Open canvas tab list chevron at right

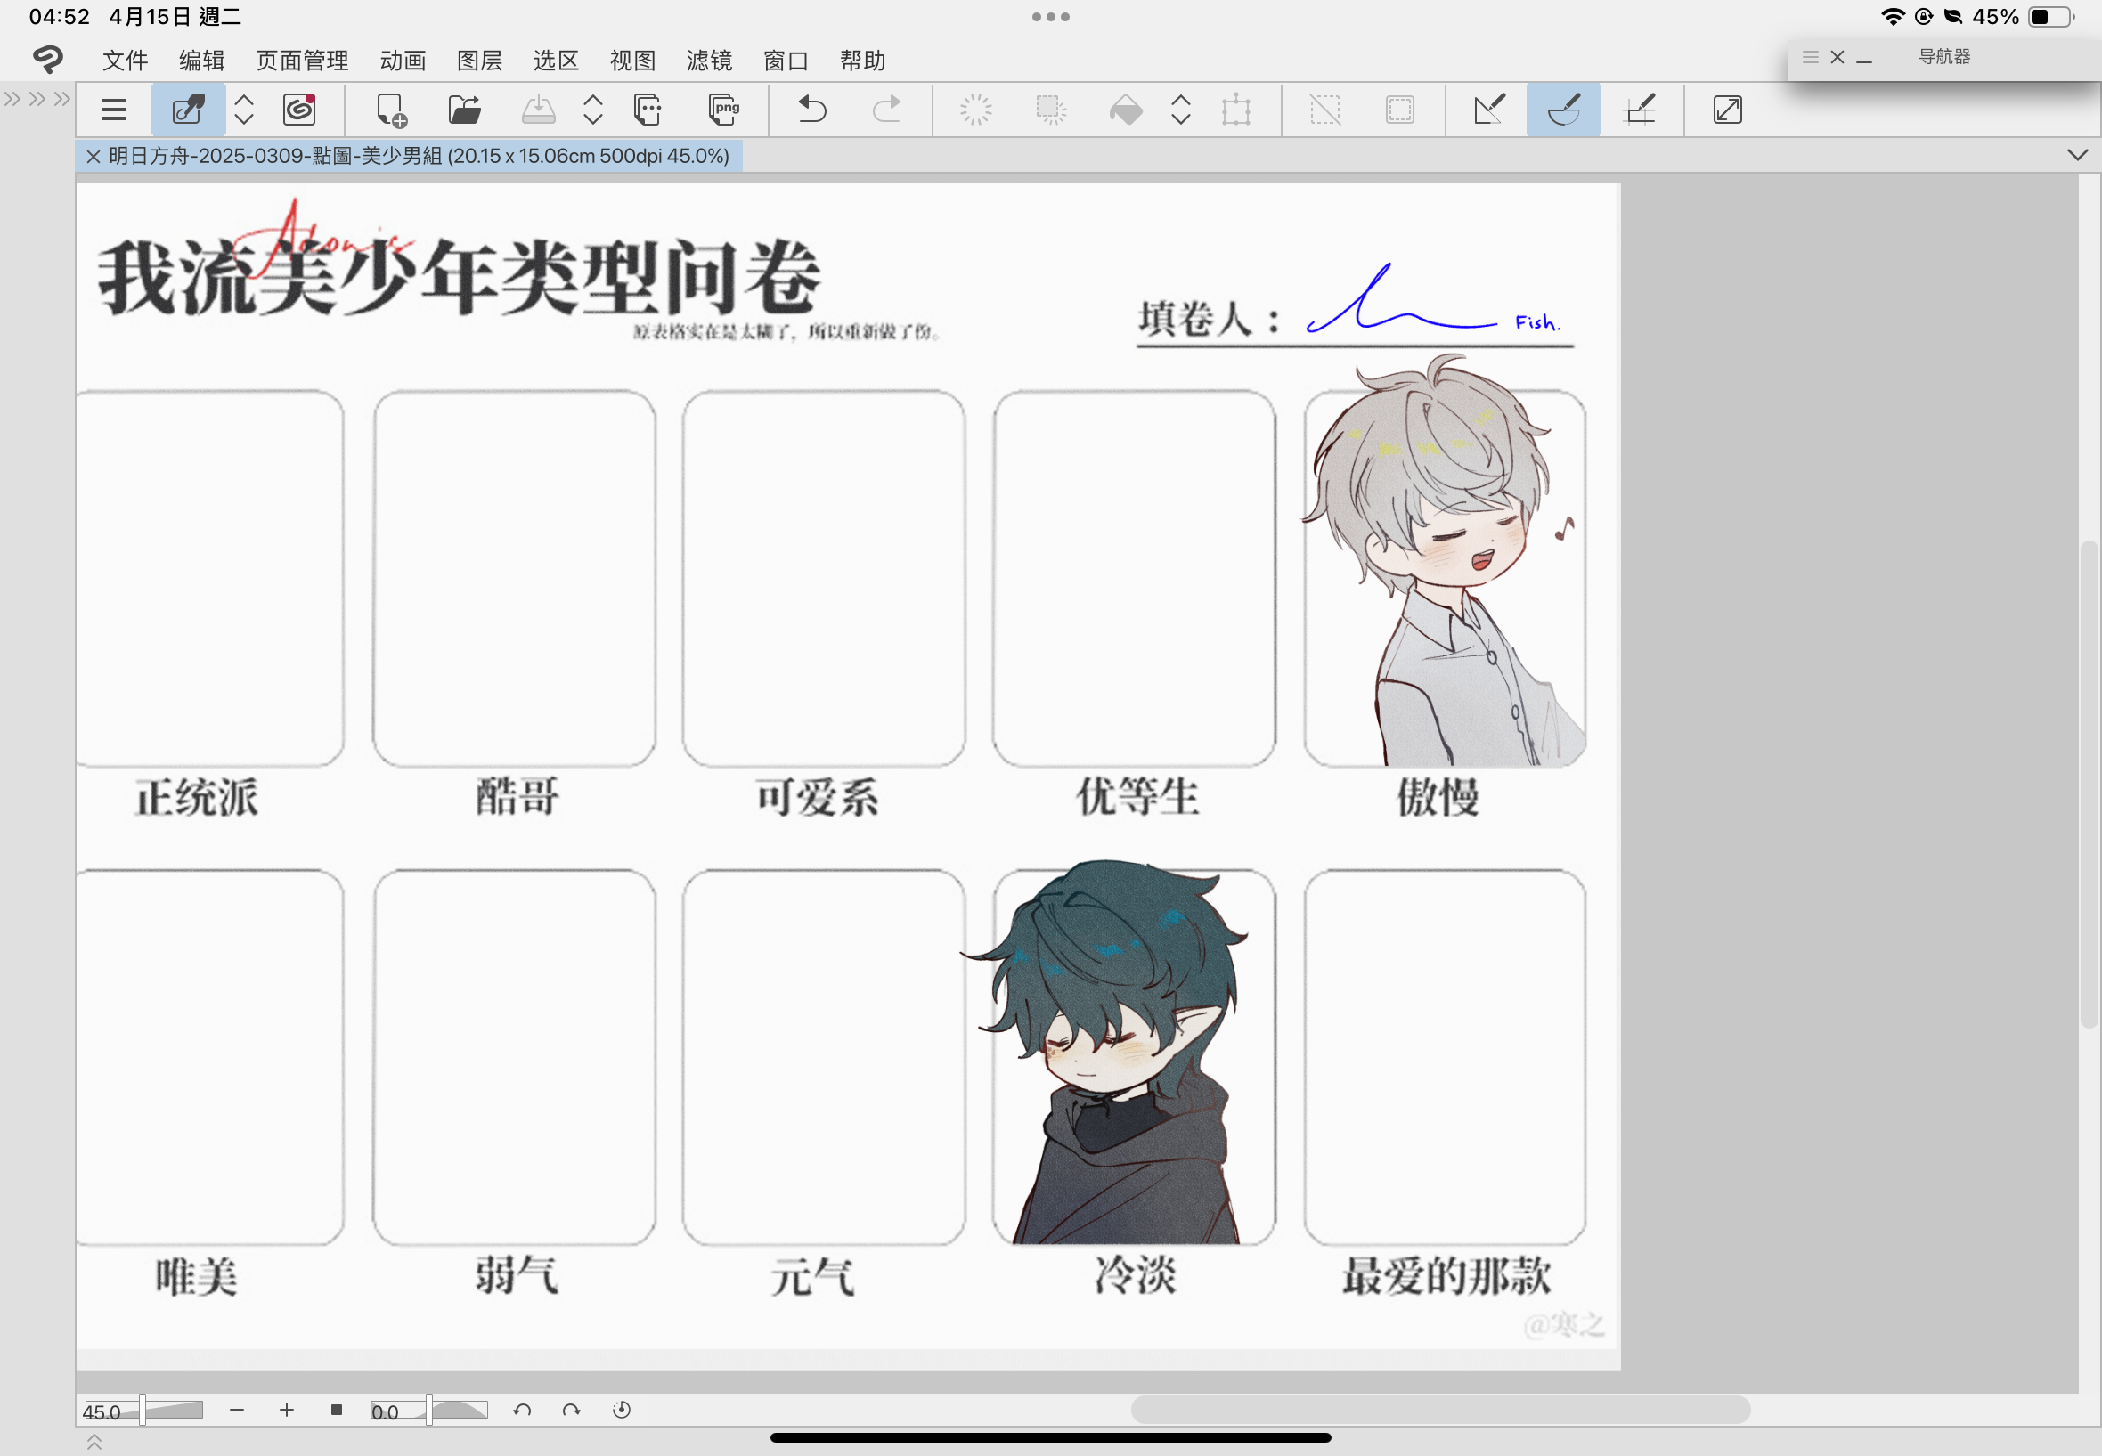pos(2077,155)
